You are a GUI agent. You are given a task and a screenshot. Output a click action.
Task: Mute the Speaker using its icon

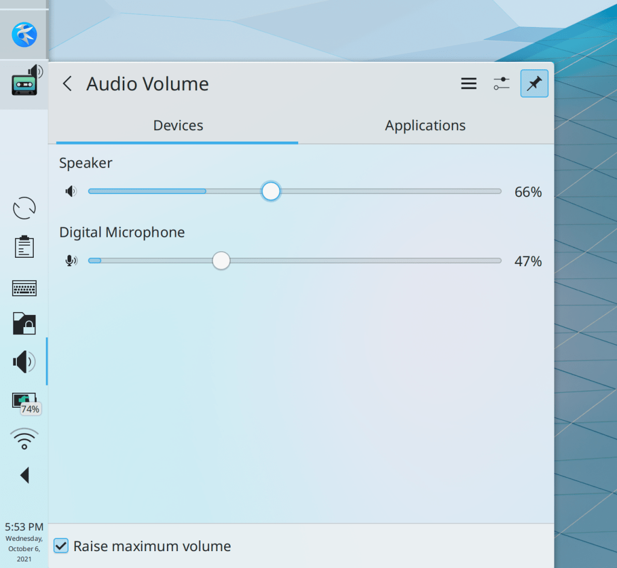pos(71,192)
